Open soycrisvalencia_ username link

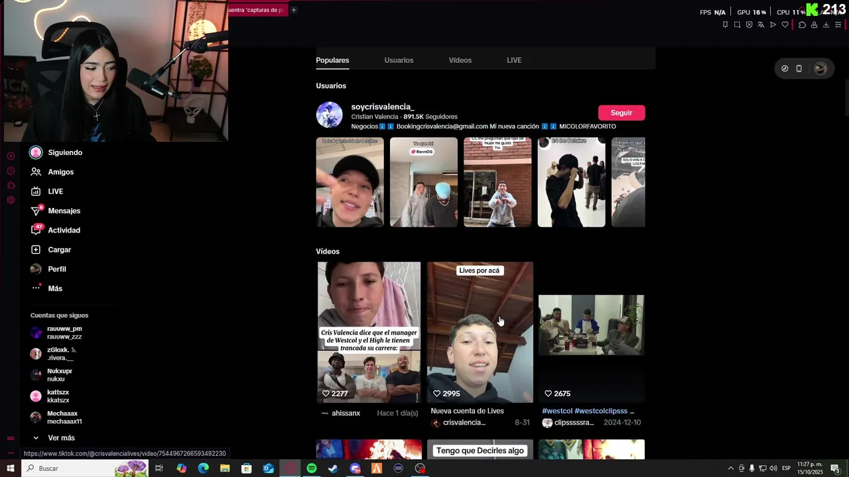pyautogui.click(x=382, y=107)
